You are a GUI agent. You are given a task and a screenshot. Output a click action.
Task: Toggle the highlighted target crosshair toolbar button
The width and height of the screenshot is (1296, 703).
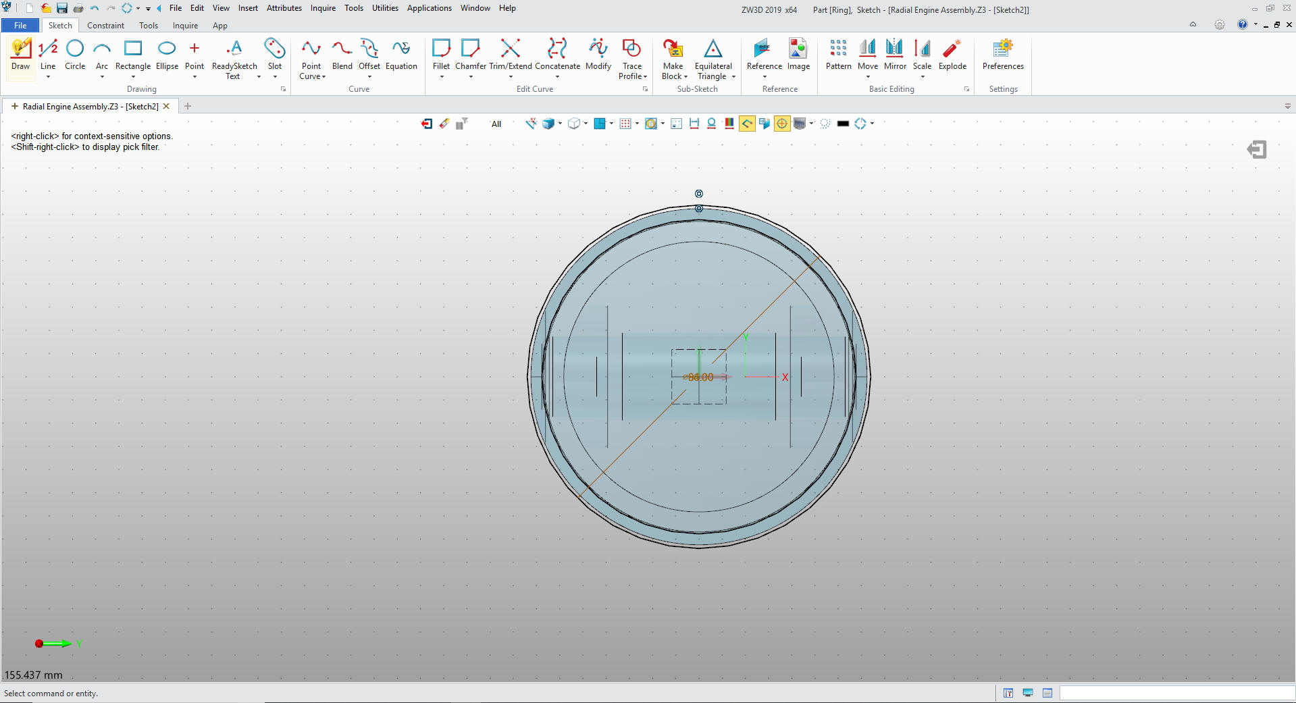pyautogui.click(x=782, y=124)
